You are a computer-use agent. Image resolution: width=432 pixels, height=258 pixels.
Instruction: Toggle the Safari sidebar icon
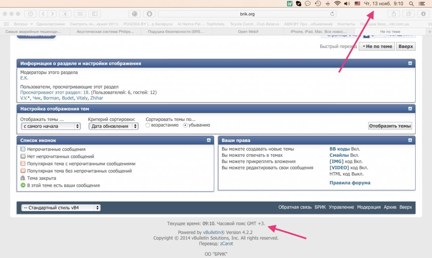pos(95,14)
